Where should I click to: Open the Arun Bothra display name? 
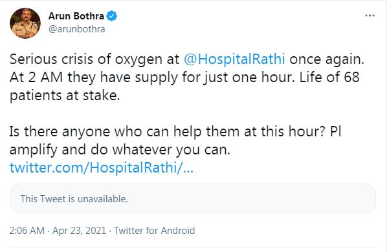tap(76, 16)
